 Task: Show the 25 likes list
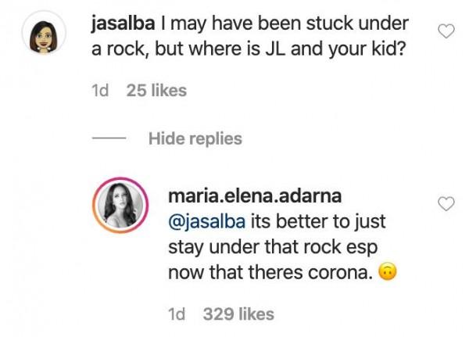156,91
